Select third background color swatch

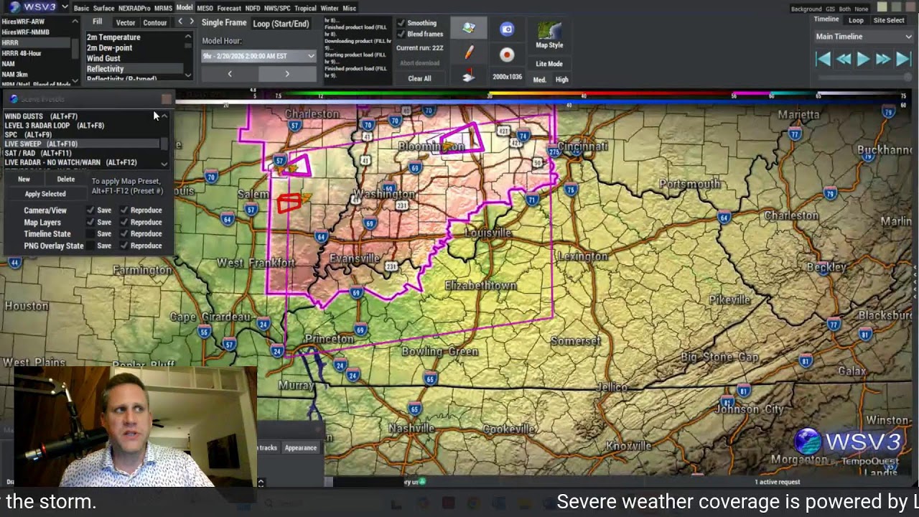[909, 7]
